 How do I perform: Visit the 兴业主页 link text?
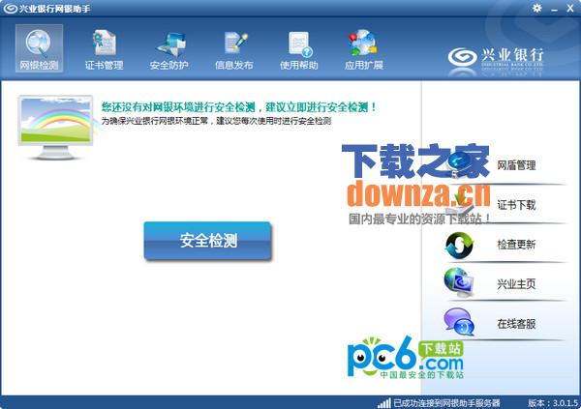[x=516, y=284]
